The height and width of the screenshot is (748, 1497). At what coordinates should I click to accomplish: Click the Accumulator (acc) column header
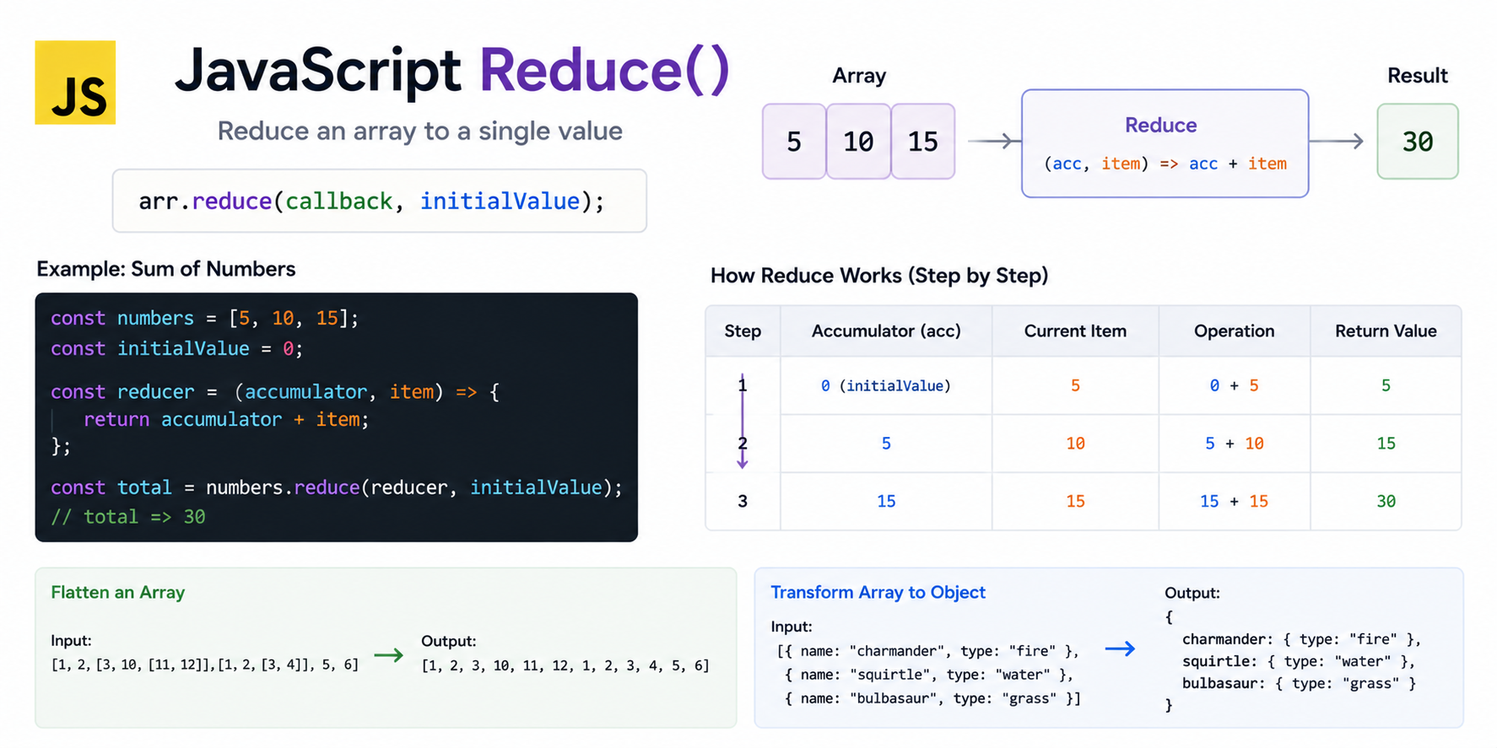pos(886,331)
